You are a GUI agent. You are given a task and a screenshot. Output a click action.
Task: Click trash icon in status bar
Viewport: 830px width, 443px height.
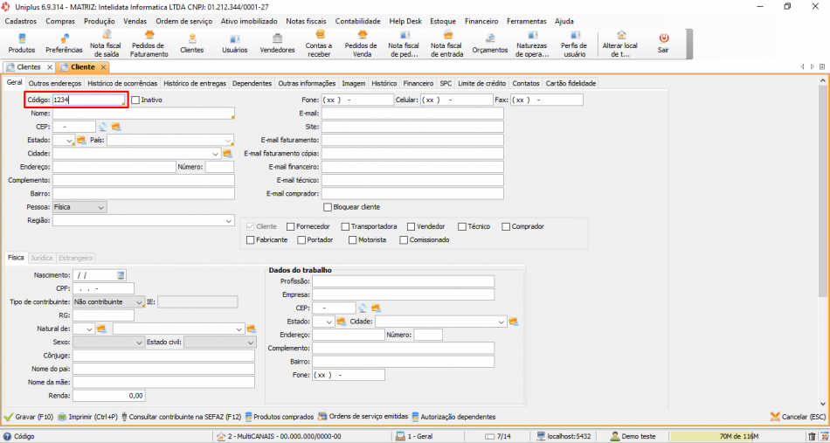tap(812, 437)
